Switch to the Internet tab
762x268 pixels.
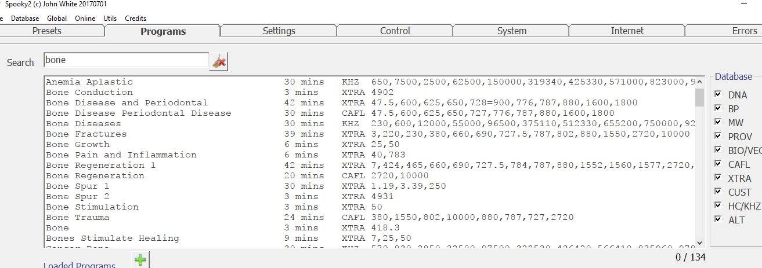(x=627, y=31)
